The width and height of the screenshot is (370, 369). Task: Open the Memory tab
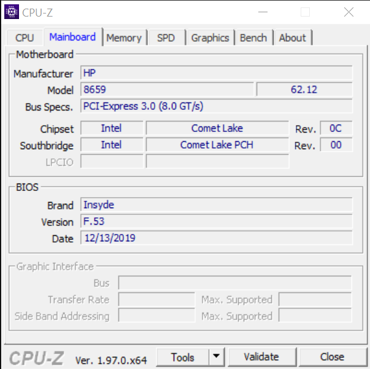124,38
